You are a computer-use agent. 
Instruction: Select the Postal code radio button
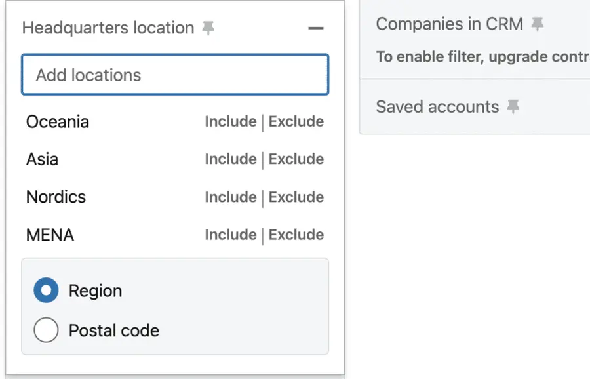tap(46, 330)
